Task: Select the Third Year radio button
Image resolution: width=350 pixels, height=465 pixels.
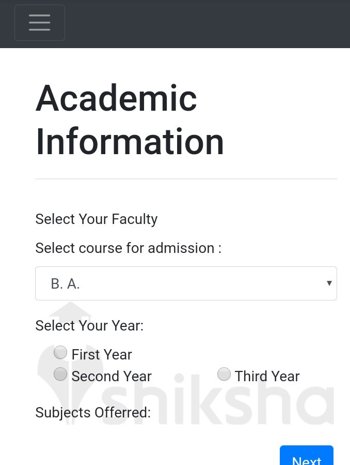Action: (224, 373)
